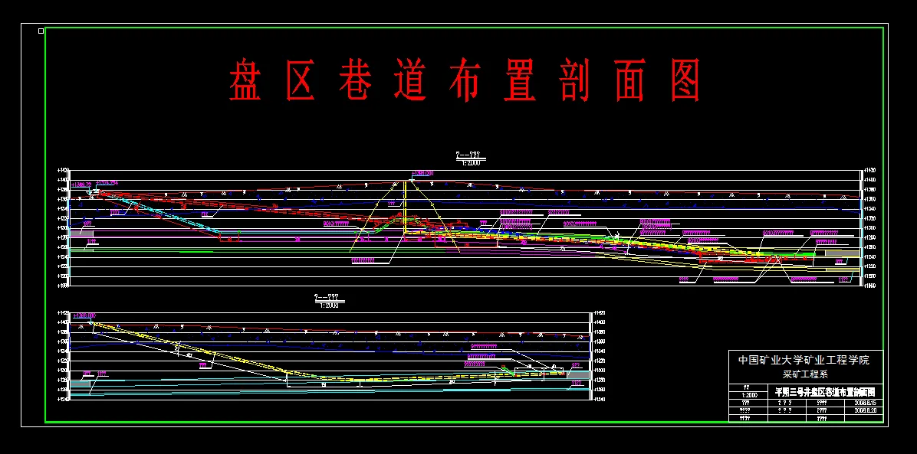The width and height of the screenshot is (917, 454).
Task: Select the date 2008.6.20
Action: [865, 411]
